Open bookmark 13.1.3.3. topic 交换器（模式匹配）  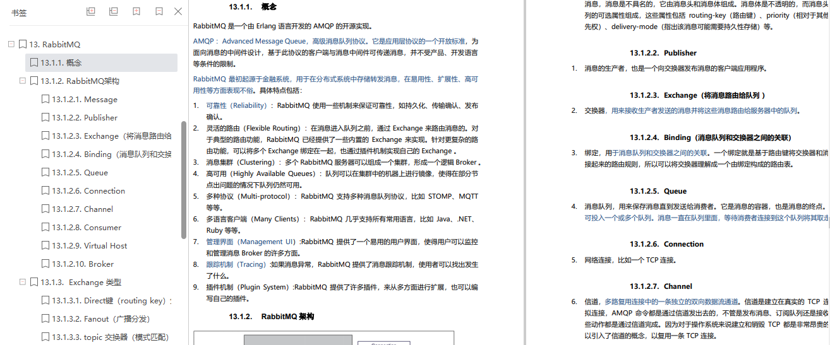point(111,337)
